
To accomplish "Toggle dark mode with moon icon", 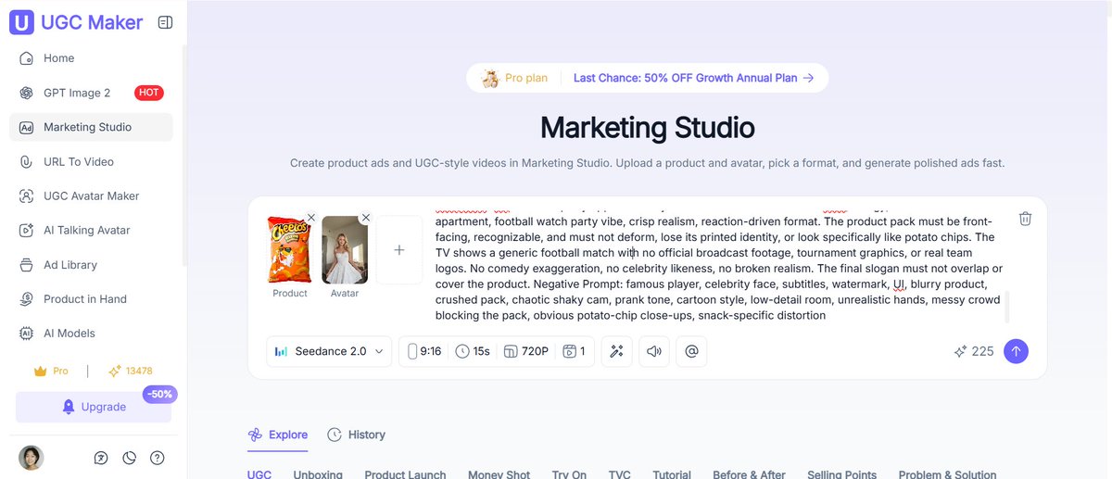I will coord(130,458).
